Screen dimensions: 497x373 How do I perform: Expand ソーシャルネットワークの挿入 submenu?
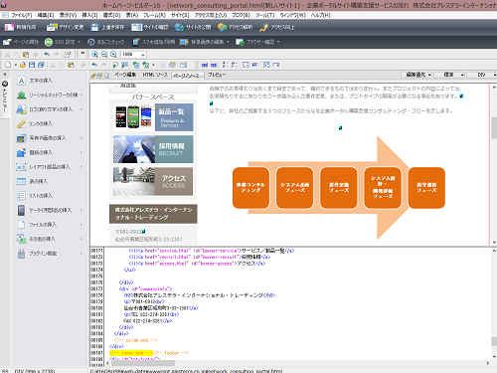(82, 95)
